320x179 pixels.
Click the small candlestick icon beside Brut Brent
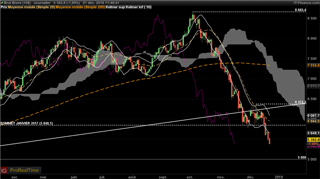(x=2, y=3)
